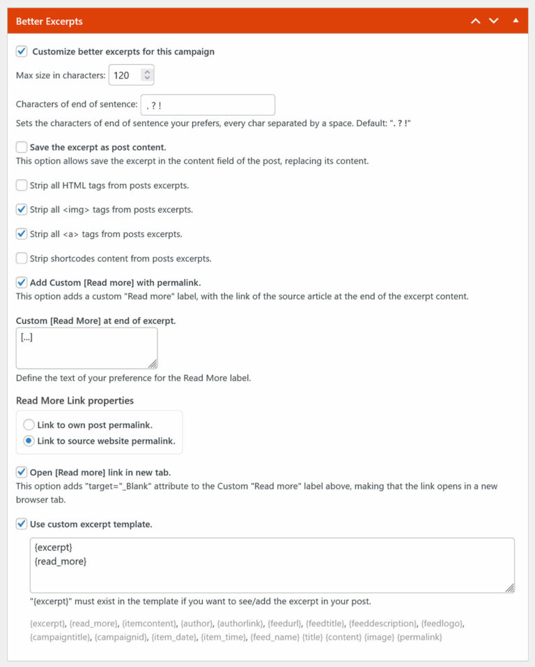Select link to own post permalink
The height and width of the screenshot is (667, 535).
coord(27,424)
